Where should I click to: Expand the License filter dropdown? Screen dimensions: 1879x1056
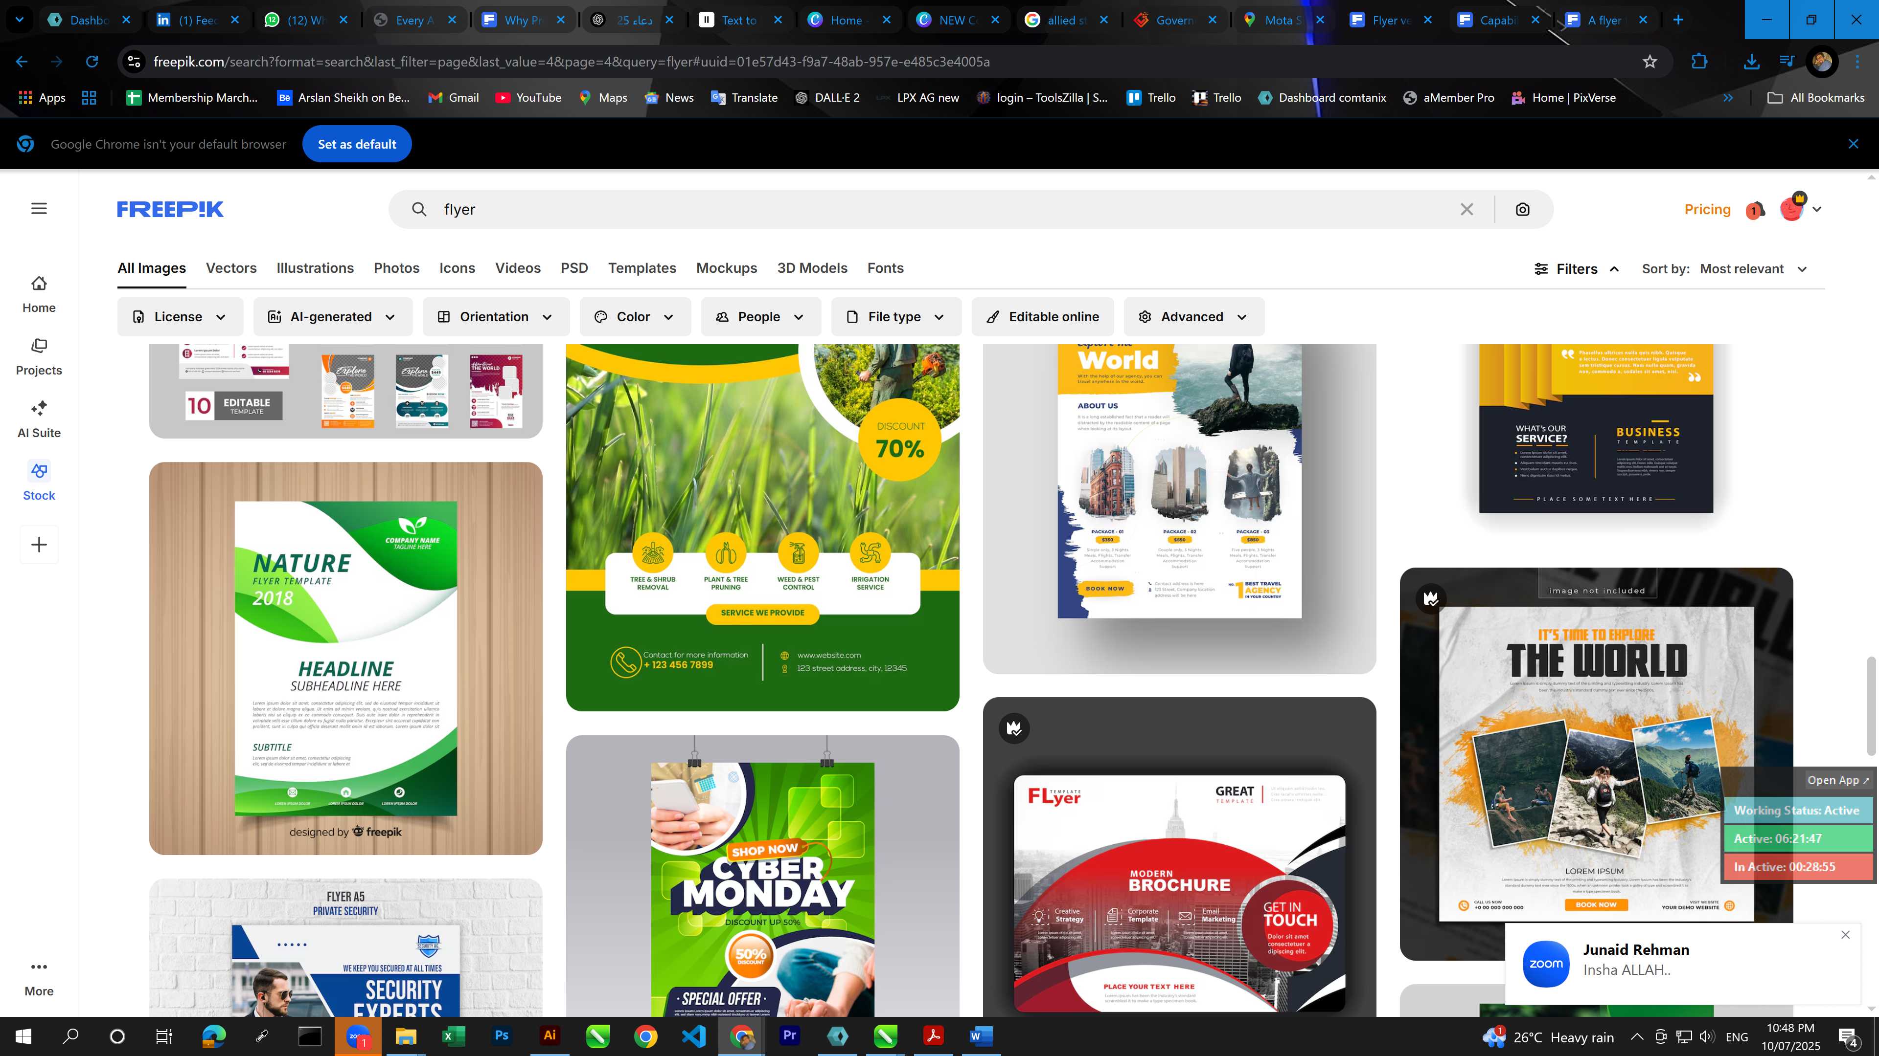pos(180,316)
